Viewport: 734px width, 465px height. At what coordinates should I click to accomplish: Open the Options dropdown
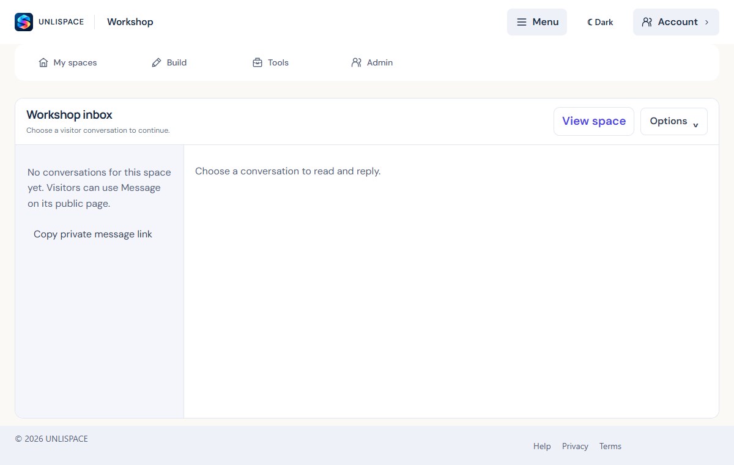tap(674, 121)
